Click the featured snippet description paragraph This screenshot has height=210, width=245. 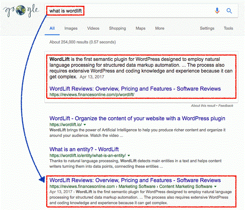tap(141, 68)
